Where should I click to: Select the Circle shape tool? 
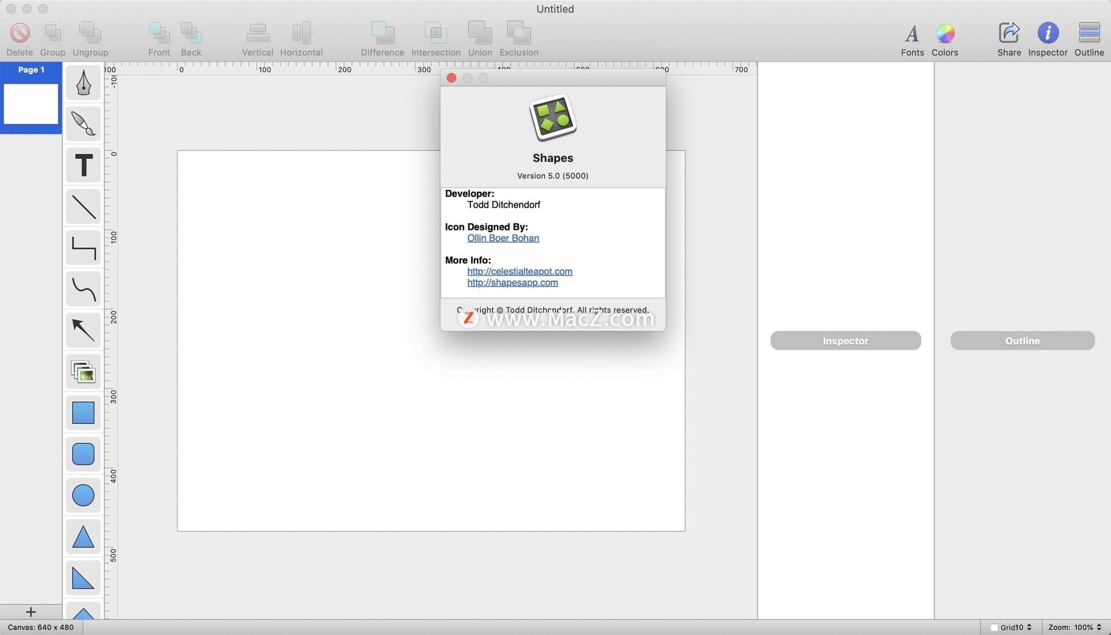coord(83,495)
